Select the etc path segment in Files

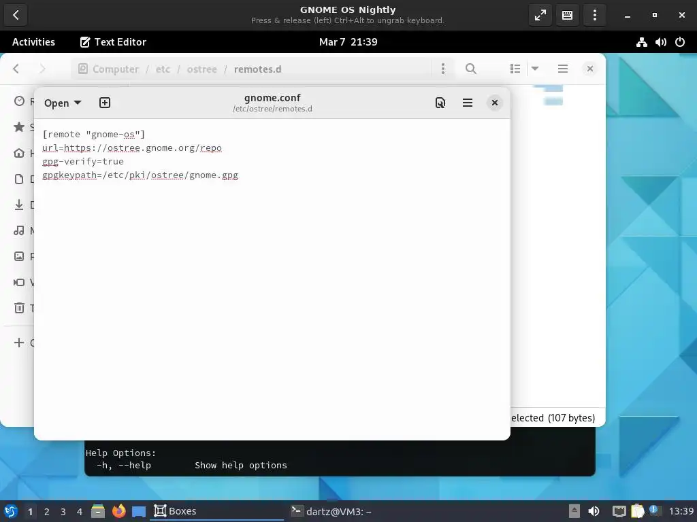point(163,69)
